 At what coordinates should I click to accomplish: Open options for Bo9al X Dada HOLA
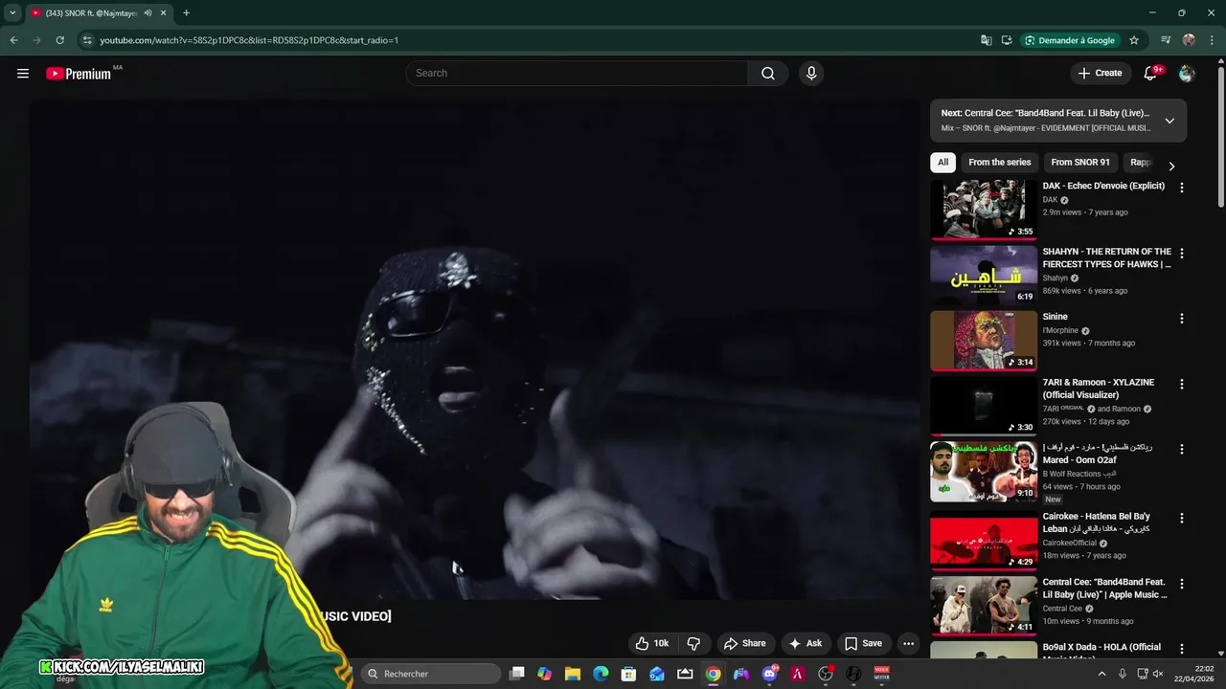click(x=1182, y=649)
